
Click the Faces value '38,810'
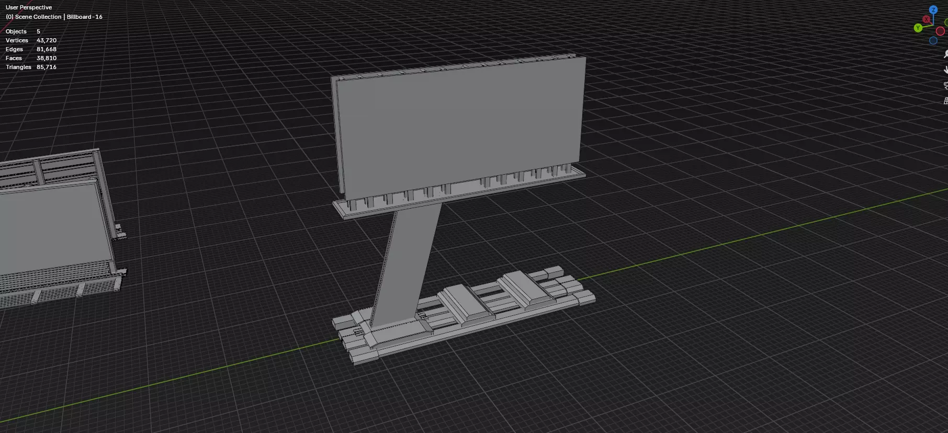(47, 58)
